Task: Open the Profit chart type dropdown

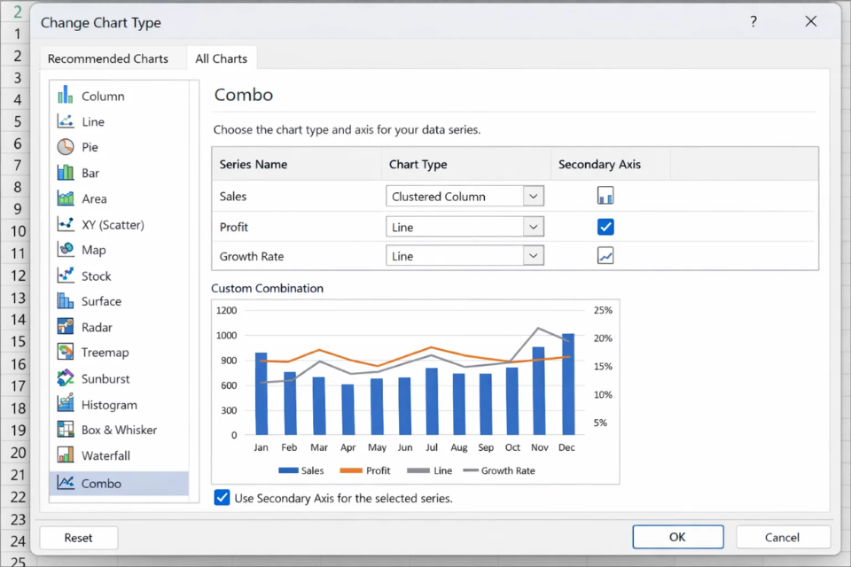Action: pos(535,227)
